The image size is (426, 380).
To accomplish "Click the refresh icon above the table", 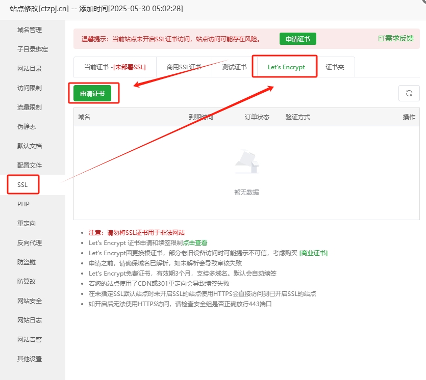I will click(409, 93).
